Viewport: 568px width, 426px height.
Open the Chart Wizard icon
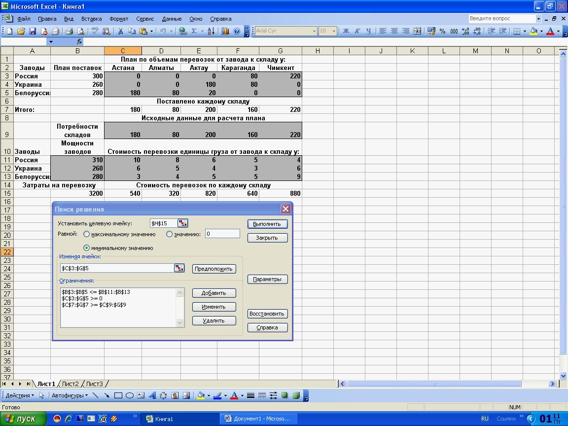[x=225, y=31]
